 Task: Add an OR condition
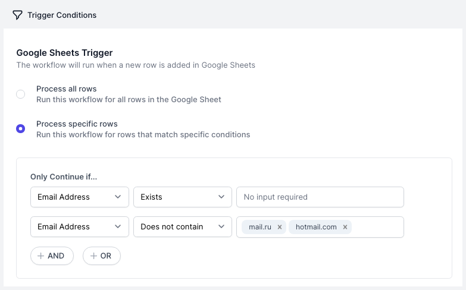click(x=102, y=256)
